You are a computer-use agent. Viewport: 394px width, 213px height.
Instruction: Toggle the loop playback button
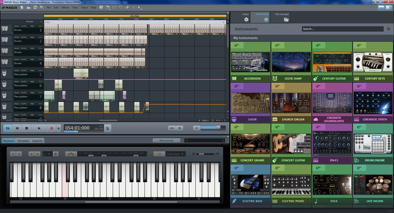tap(8, 128)
